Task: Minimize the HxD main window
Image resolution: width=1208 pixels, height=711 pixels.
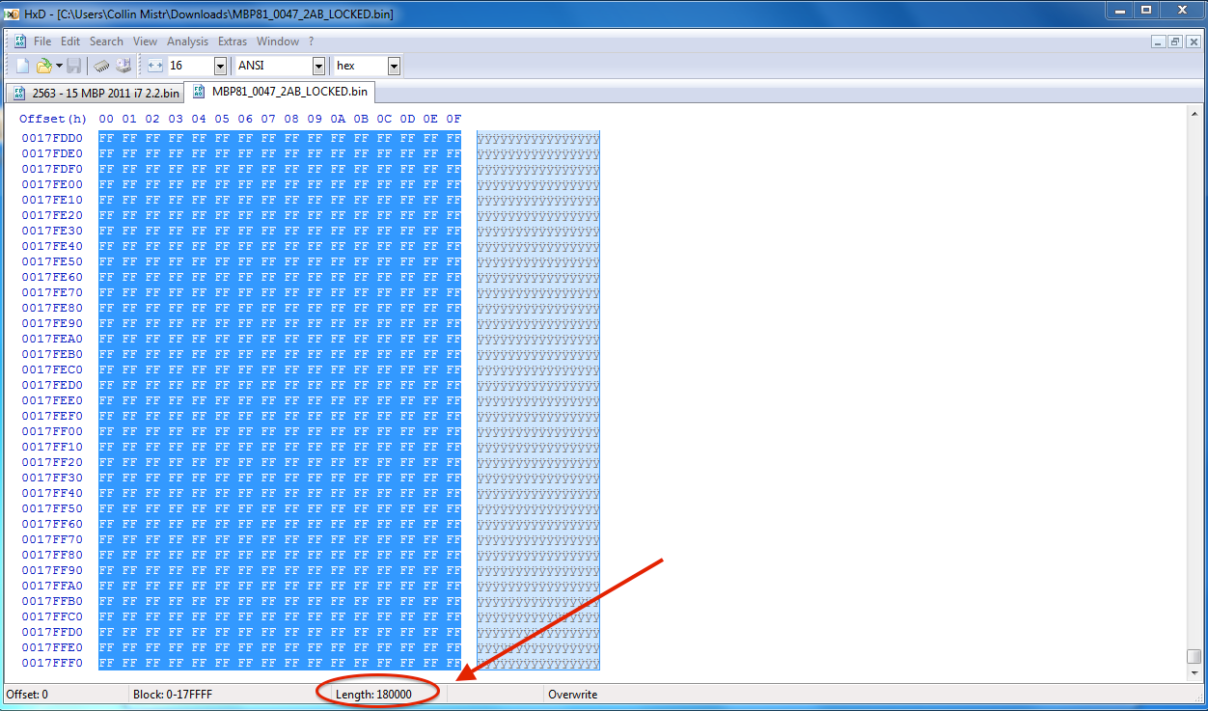Action: pyautogui.click(x=1121, y=10)
